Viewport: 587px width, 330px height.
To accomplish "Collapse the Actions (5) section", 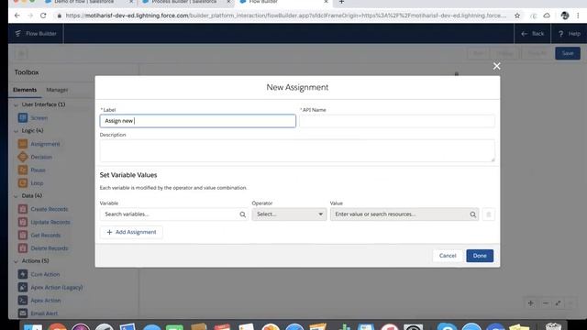I will [x=17, y=261].
